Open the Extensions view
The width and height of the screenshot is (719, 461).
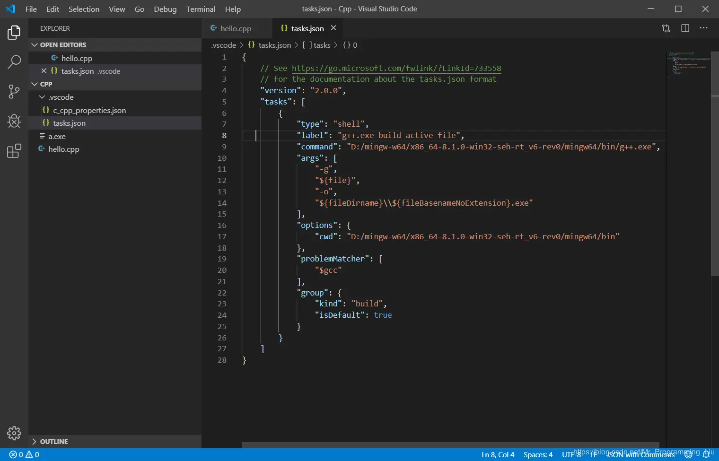(x=14, y=151)
